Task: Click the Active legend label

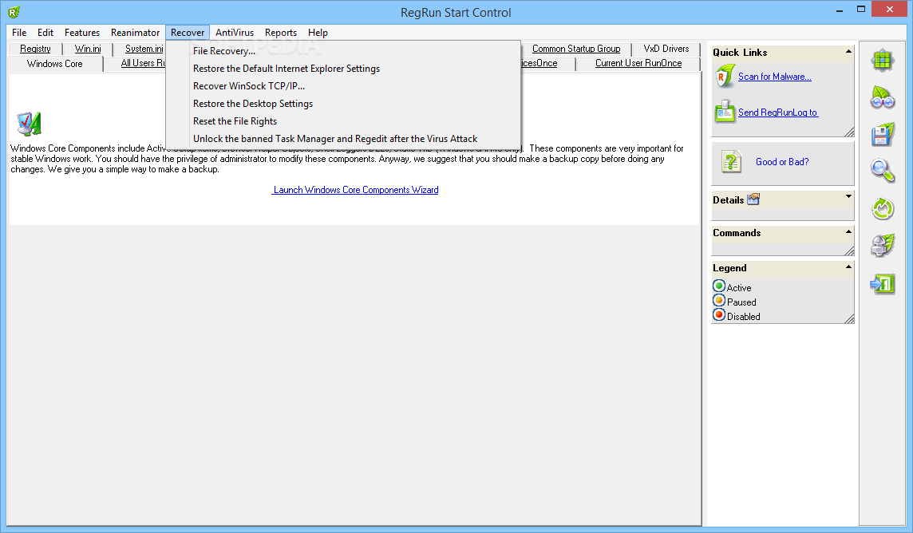Action: (739, 287)
